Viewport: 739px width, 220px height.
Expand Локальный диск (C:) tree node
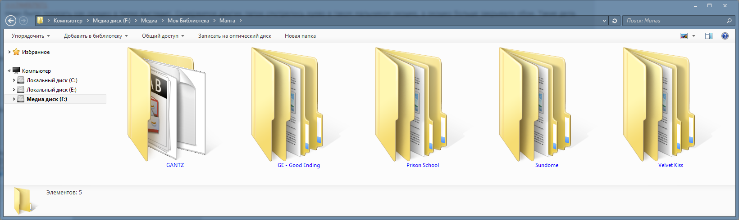14,80
